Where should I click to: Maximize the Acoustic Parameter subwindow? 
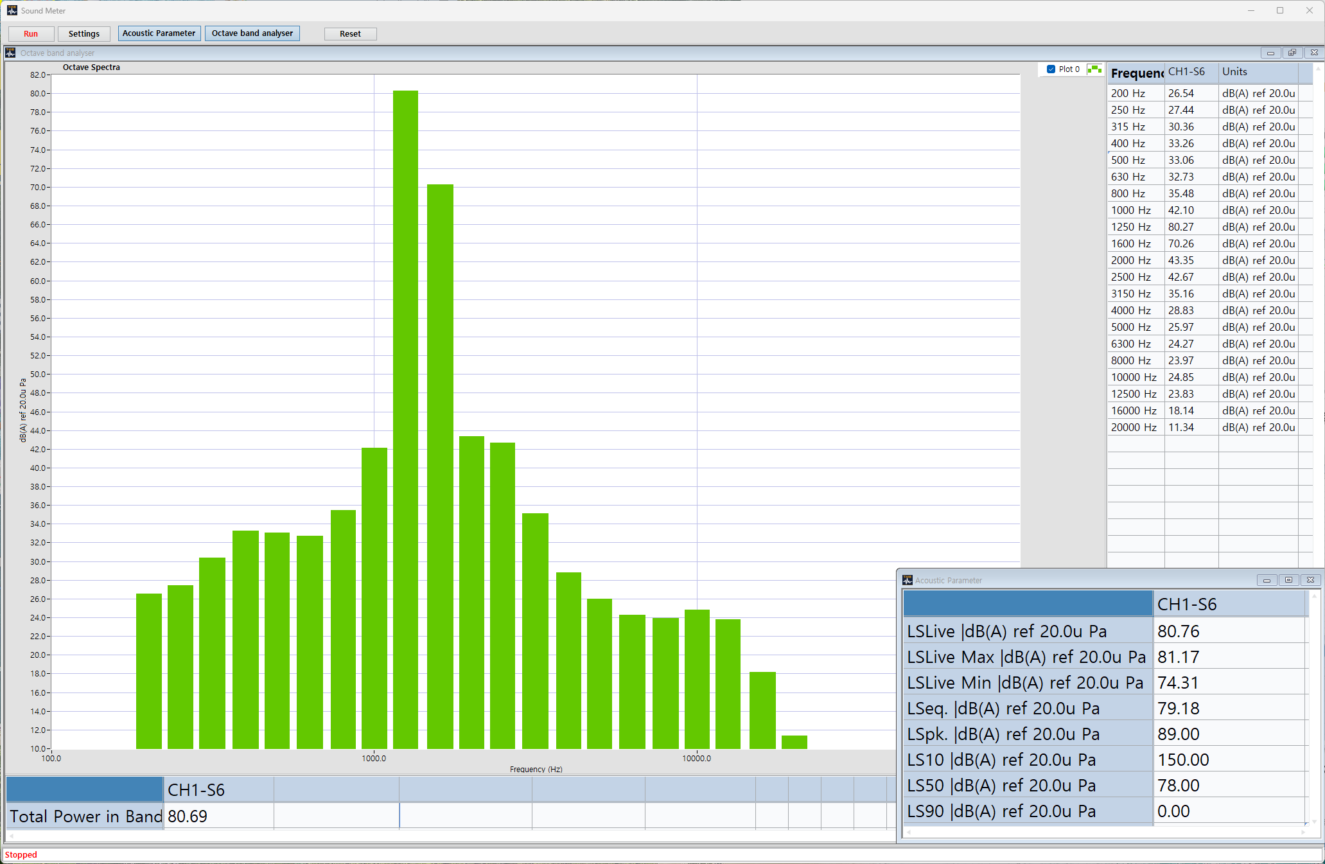(1288, 580)
